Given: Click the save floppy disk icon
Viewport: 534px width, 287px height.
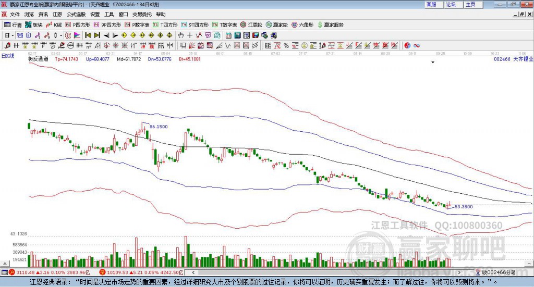Looking at the screenshot, I should tap(256, 35).
